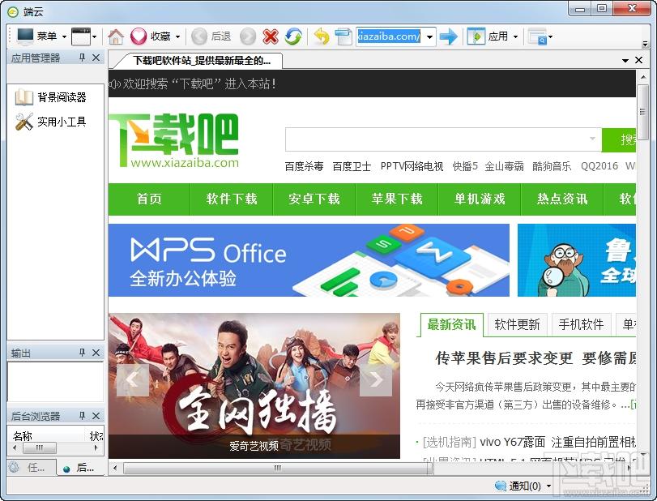The height and width of the screenshot is (501, 657).
Task: Select the 最新资讯 news tab
Action: point(451,324)
